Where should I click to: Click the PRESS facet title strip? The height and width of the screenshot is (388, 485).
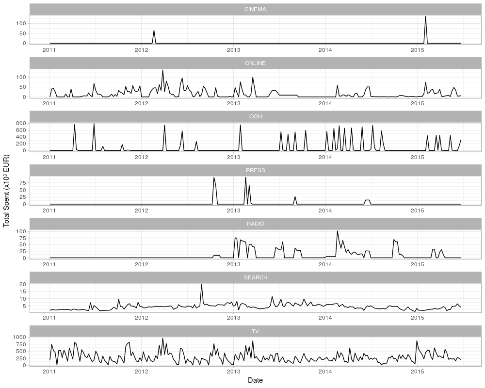click(x=255, y=170)
